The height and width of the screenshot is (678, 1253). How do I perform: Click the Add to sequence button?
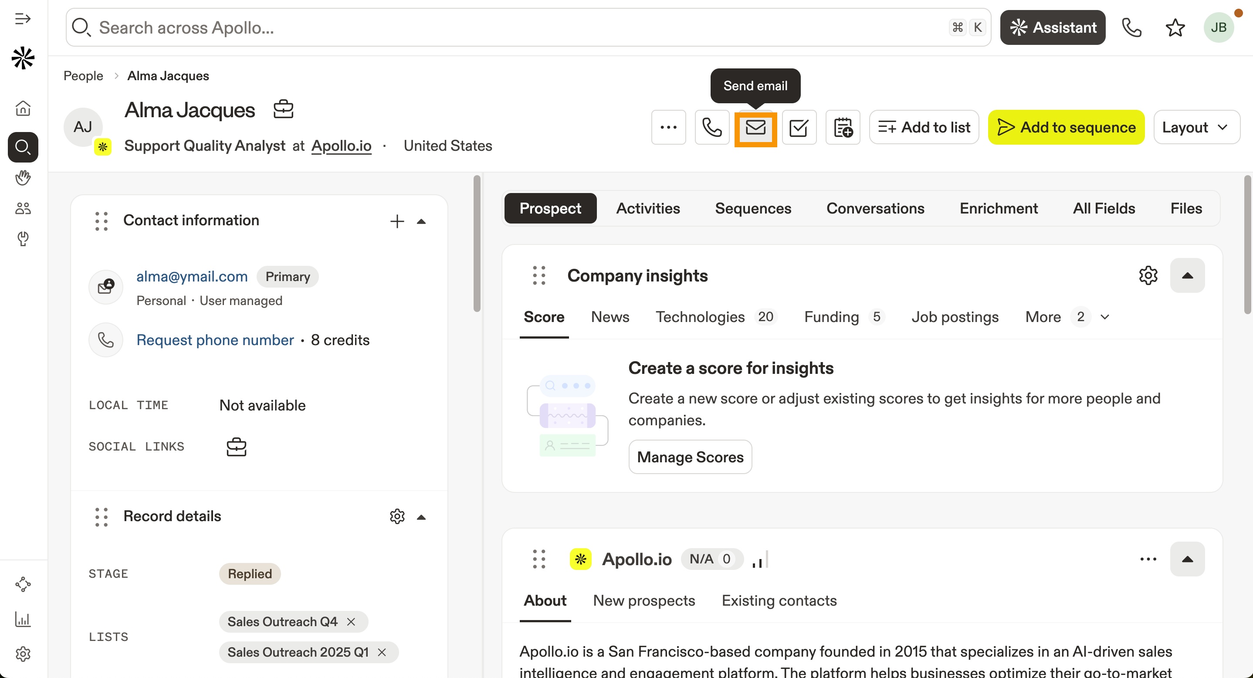click(1066, 127)
